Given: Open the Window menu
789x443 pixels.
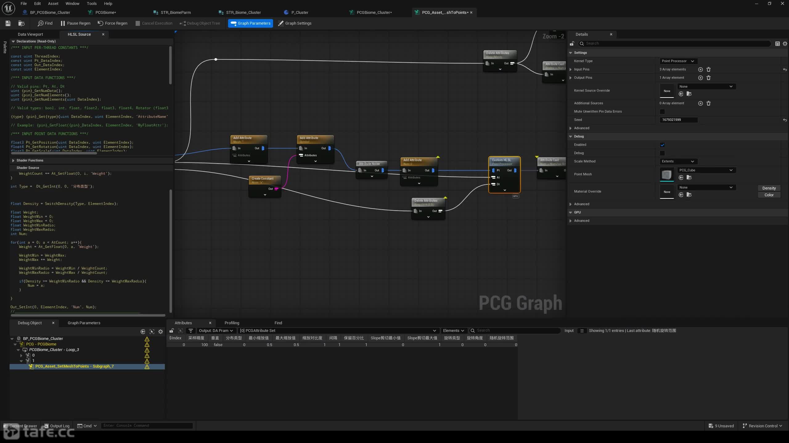Looking at the screenshot, I should pyautogui.click(x=72, y=3).
